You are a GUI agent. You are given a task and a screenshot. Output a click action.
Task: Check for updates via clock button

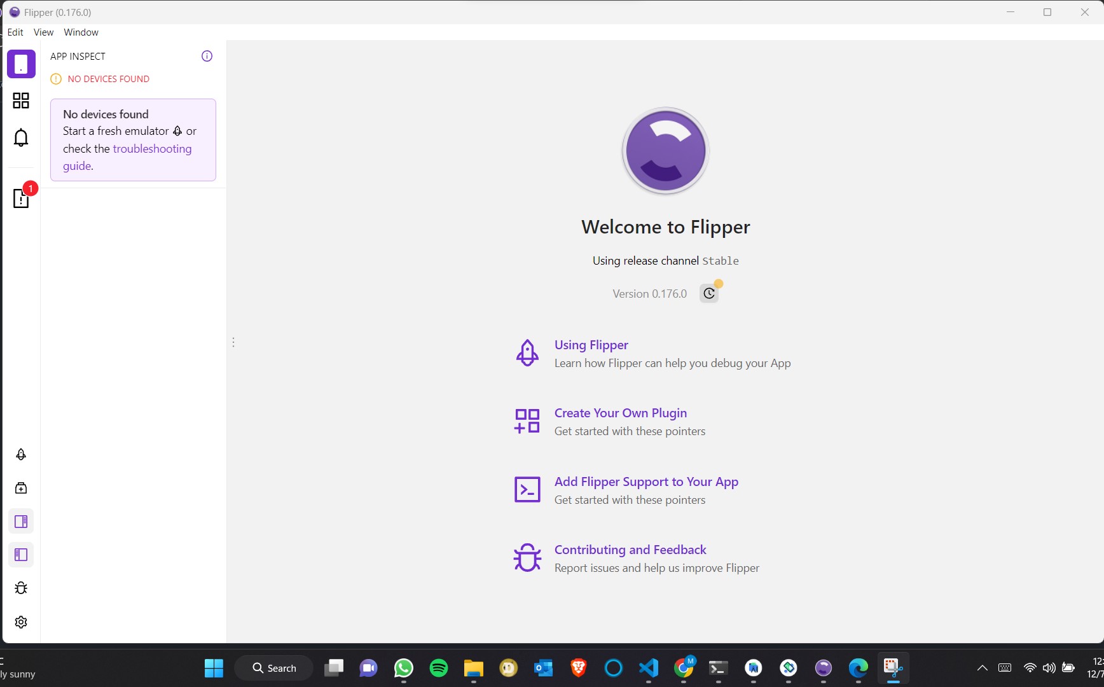pyautogui.click(x=709, y=293)
